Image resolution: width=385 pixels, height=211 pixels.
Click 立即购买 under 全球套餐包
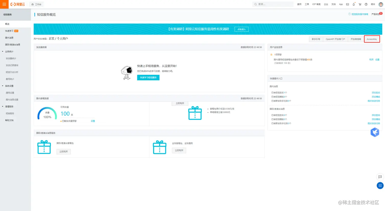[179, 151]
